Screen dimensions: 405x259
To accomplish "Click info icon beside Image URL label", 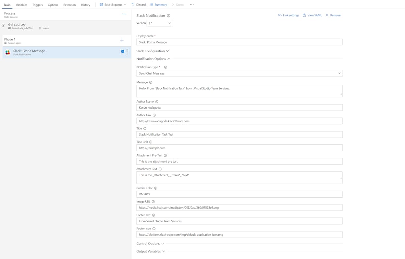I will 153,202.
